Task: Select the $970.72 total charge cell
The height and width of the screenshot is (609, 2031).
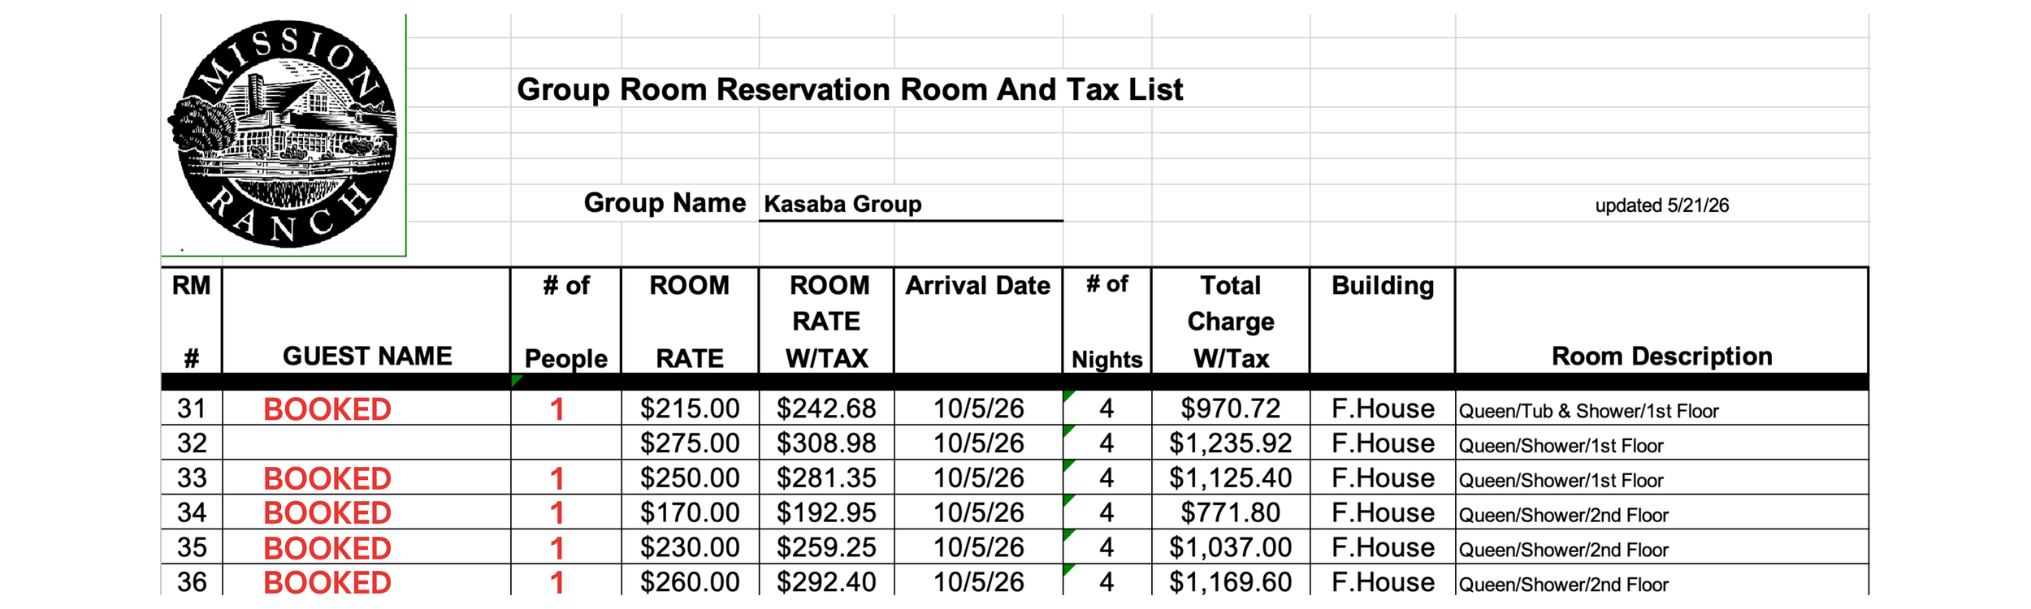Action: tap(1230, 408)
